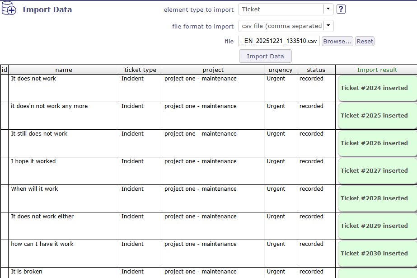
Task: Click the Import Data database icon
Action: [9, 9]
